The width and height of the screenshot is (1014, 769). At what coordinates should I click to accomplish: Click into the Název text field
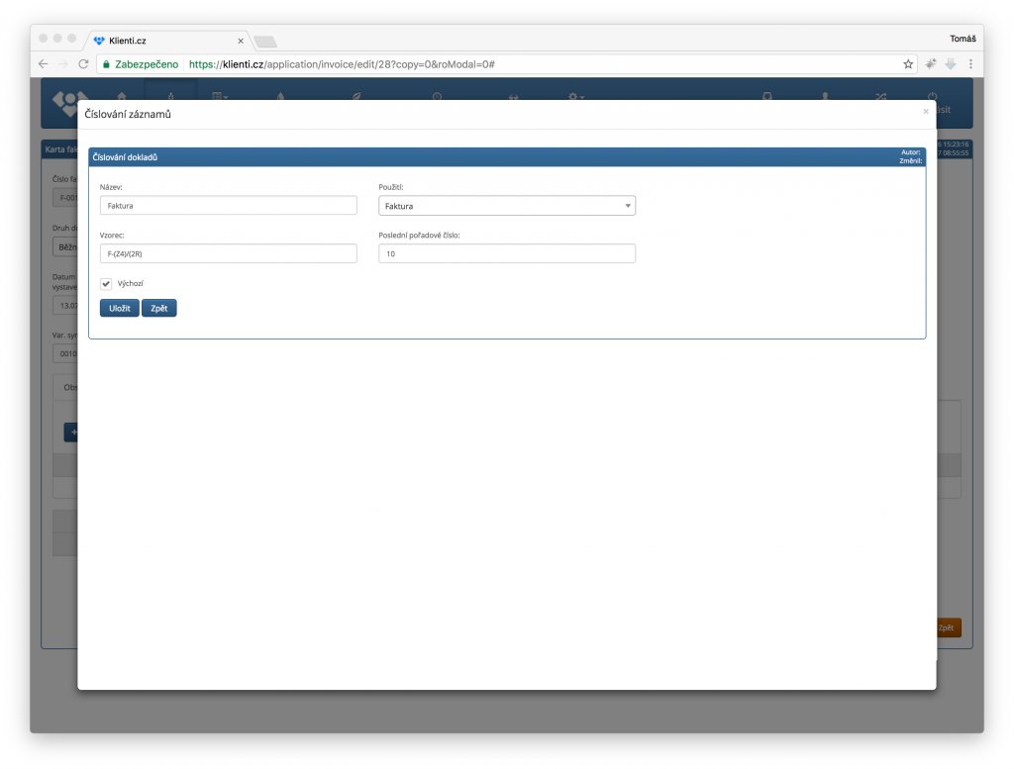point(228,206)
